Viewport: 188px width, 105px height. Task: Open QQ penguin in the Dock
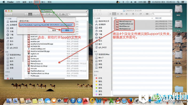pos(118,101)
